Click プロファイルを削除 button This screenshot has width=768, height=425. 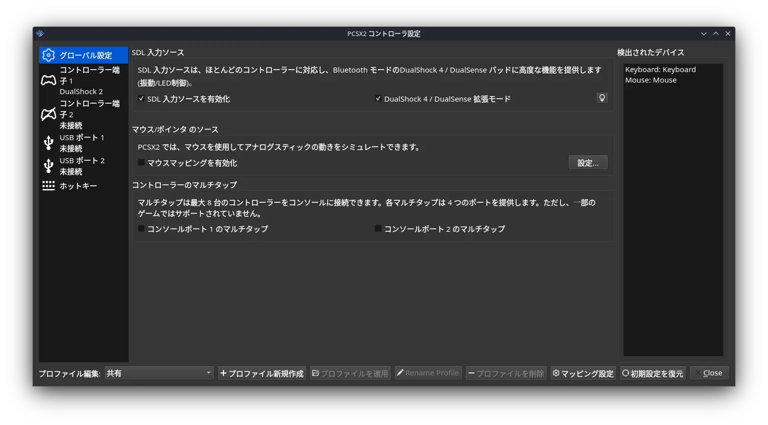(506, 373)
